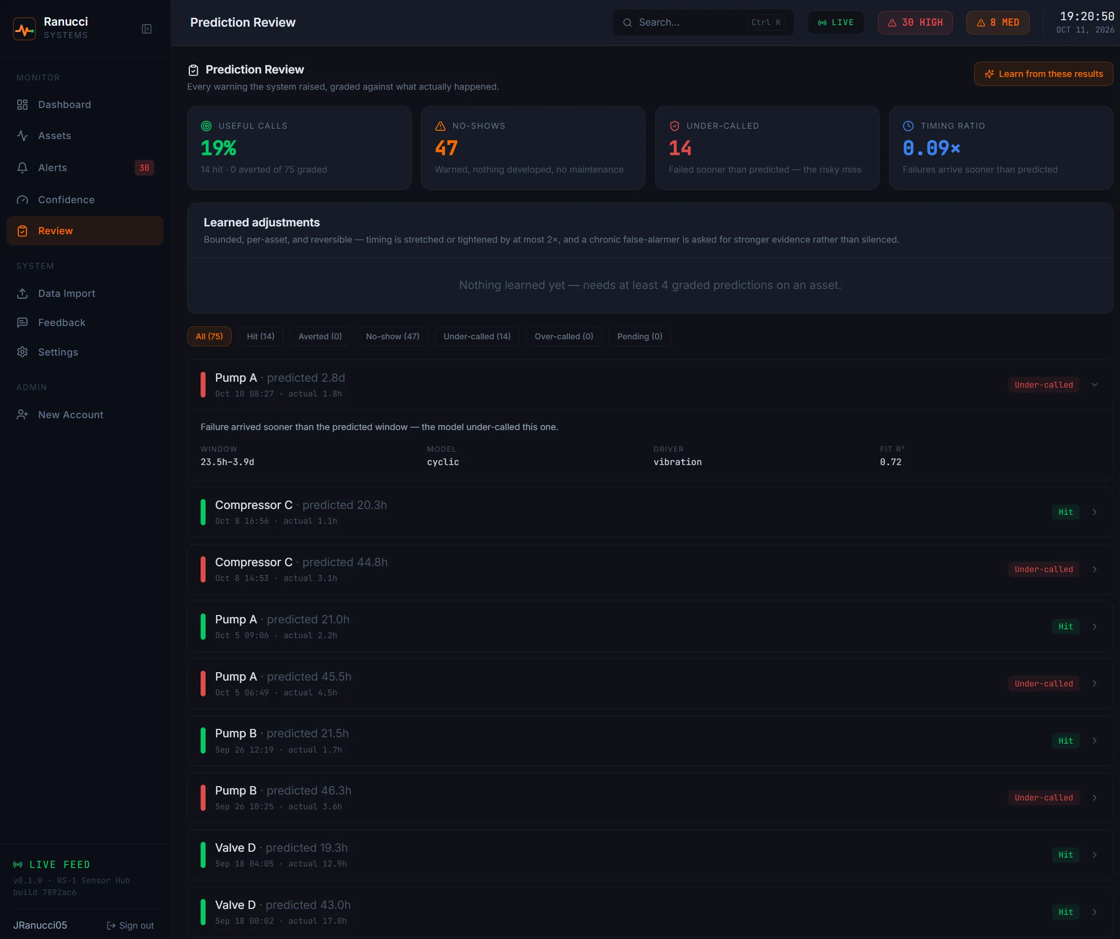This screenshot has width=1120, height=939.
Task: Click the Review clipboard icon in sidebar
Action: pos(22,231)
